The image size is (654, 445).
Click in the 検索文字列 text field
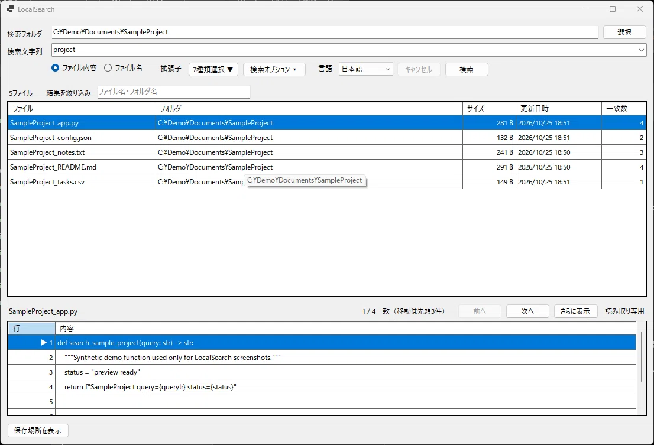click(x=344, y=50)
